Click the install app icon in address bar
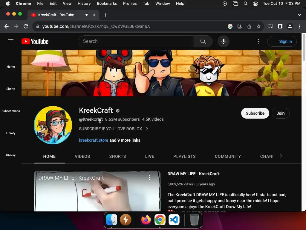The width and height of the screenshot is (306, 230). 240,26
